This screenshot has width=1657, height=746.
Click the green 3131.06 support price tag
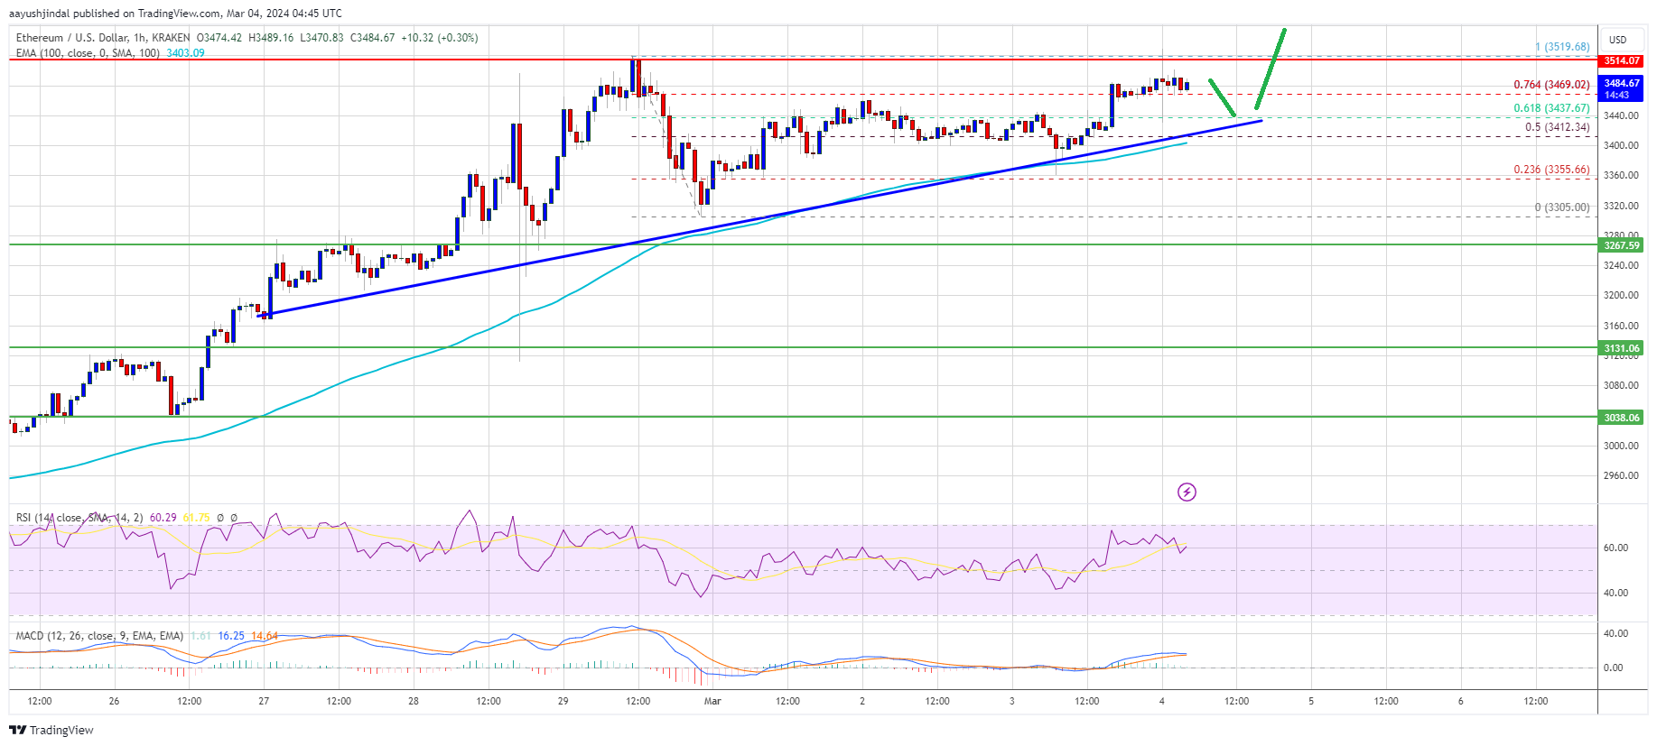(x=1621, y=348)
